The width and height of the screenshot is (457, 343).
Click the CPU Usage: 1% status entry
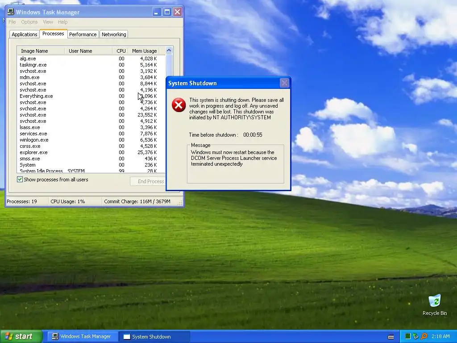tap(68, 201)
